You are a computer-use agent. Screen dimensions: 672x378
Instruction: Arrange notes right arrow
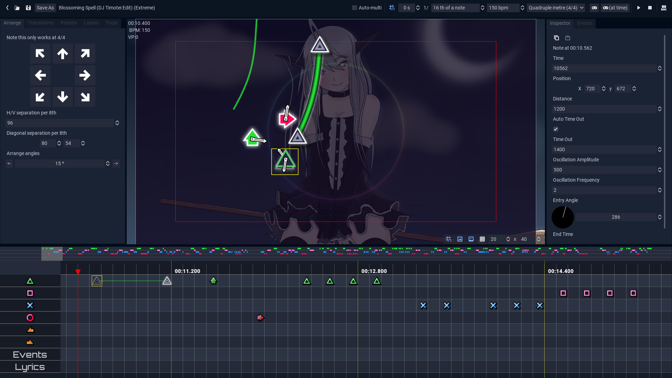(x=85, y=75)
